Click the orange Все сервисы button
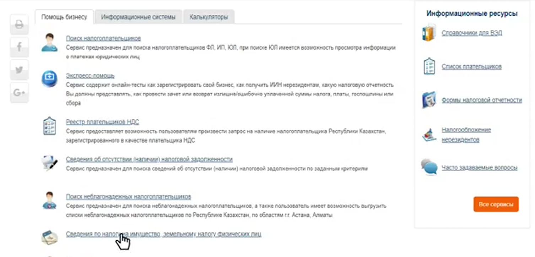Screen dimensions: 535x257 496,204
